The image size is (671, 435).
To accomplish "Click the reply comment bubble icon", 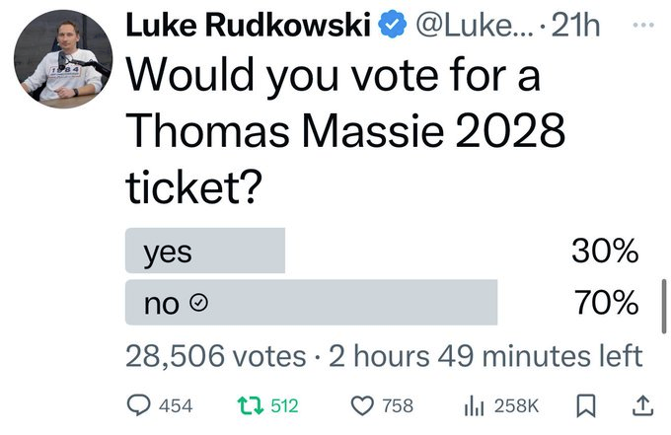I will [x=140, y=404].
